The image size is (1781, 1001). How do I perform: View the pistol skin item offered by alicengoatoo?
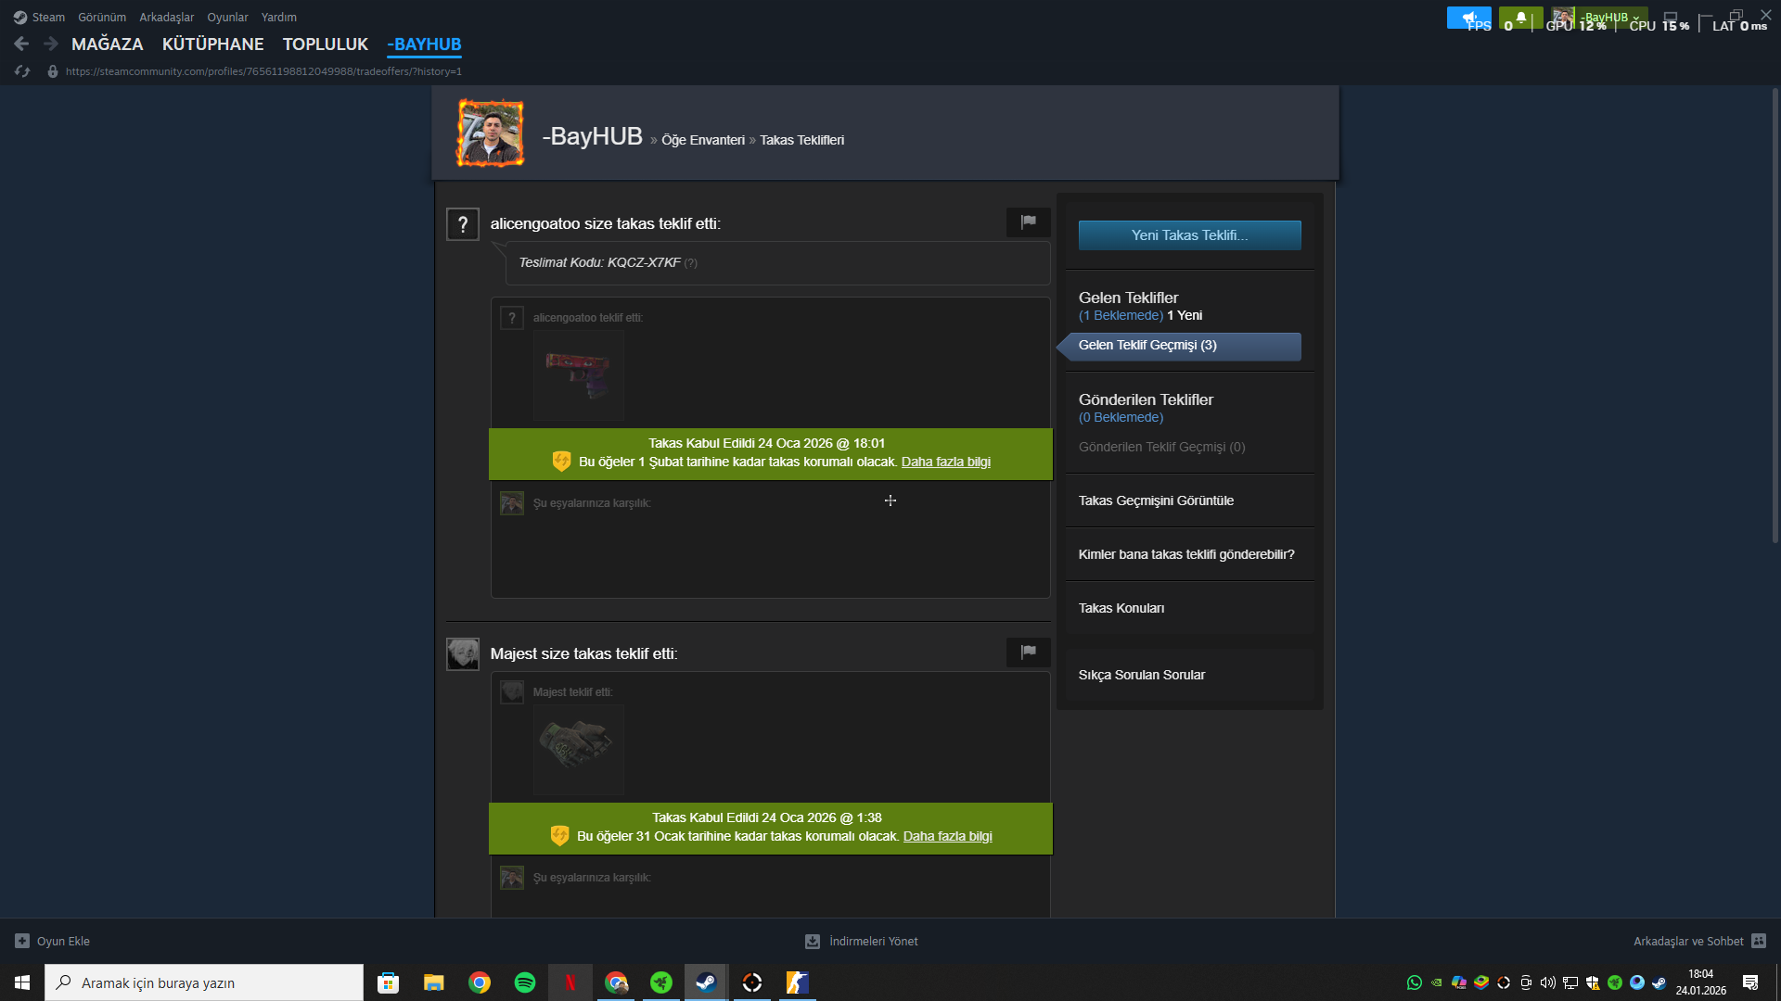click(578, 375)
